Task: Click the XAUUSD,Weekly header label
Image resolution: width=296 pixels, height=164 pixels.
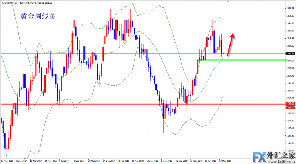Action: pyautogui.click(x=12, y=2)
